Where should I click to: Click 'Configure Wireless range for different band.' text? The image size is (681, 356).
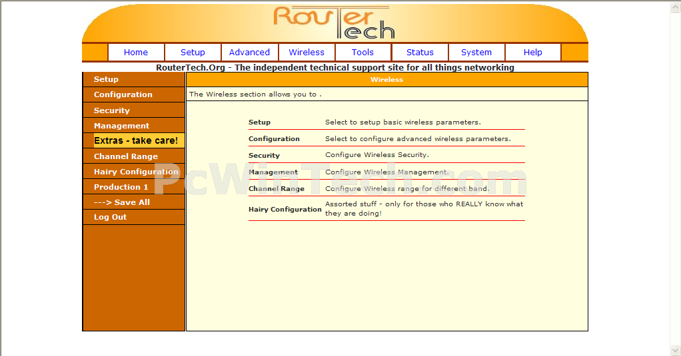(x=407, y=188)
